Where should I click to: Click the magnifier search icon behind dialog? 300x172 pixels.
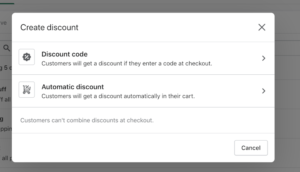pos(7,48)
